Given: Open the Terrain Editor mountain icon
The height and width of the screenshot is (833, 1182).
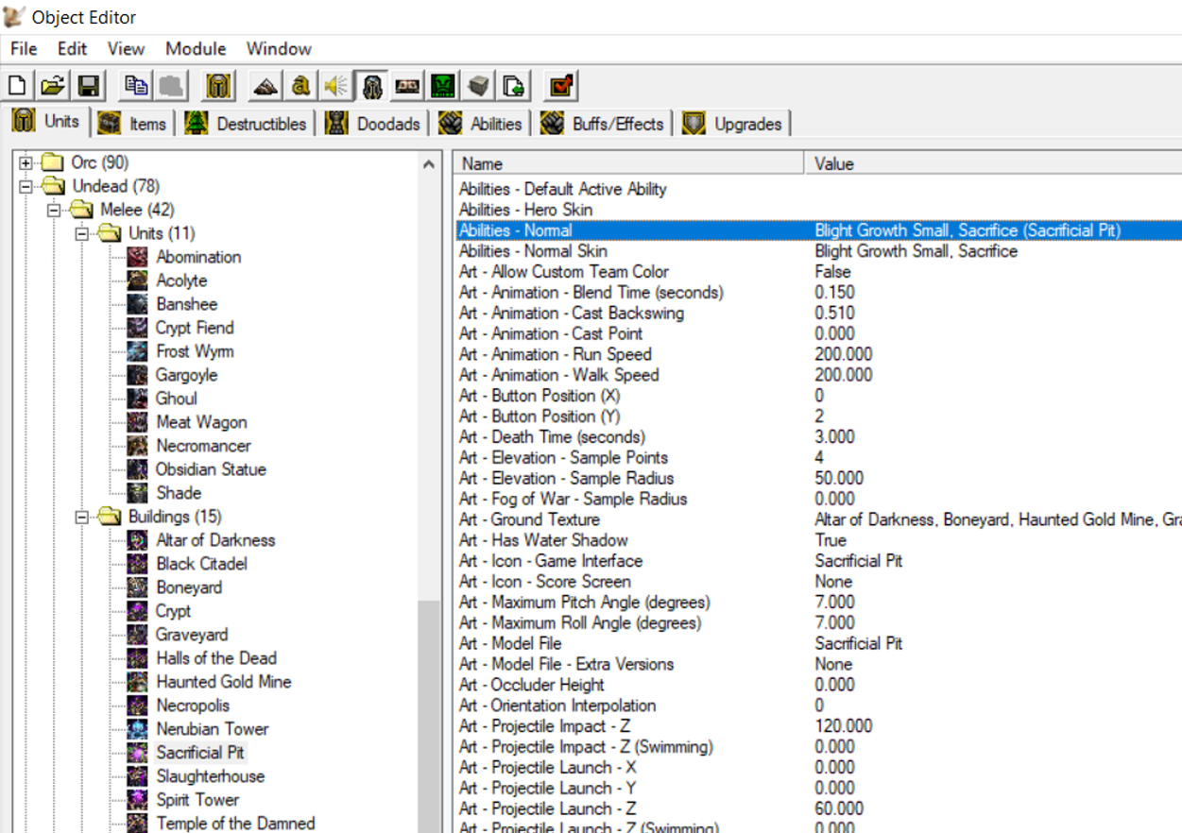Looking at the screenshot, I should point(266,86).
